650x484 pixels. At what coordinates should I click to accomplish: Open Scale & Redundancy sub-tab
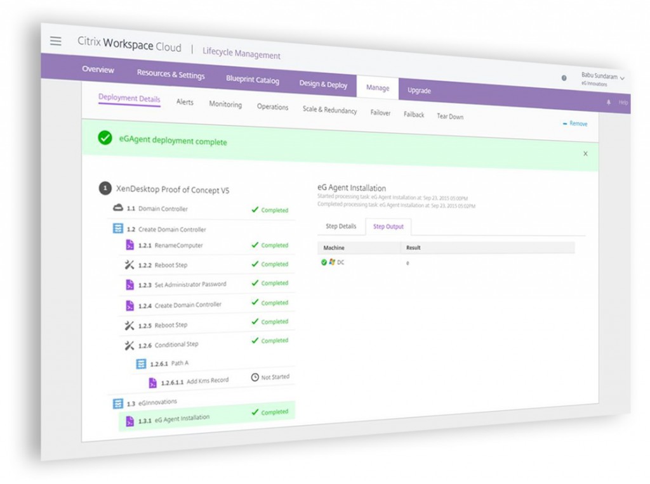click(x=329, y=110)
